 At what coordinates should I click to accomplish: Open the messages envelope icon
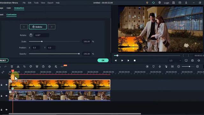pos(180,3)
